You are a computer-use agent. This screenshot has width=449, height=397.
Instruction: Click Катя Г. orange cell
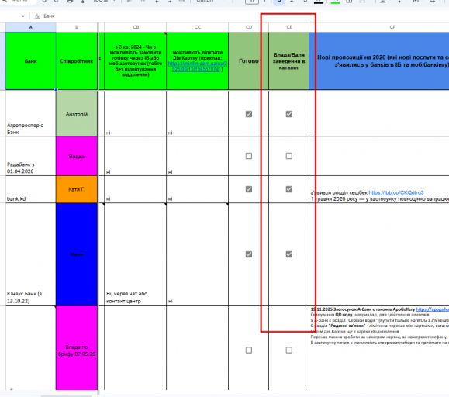pyautogui.click(x=77, y=189)
